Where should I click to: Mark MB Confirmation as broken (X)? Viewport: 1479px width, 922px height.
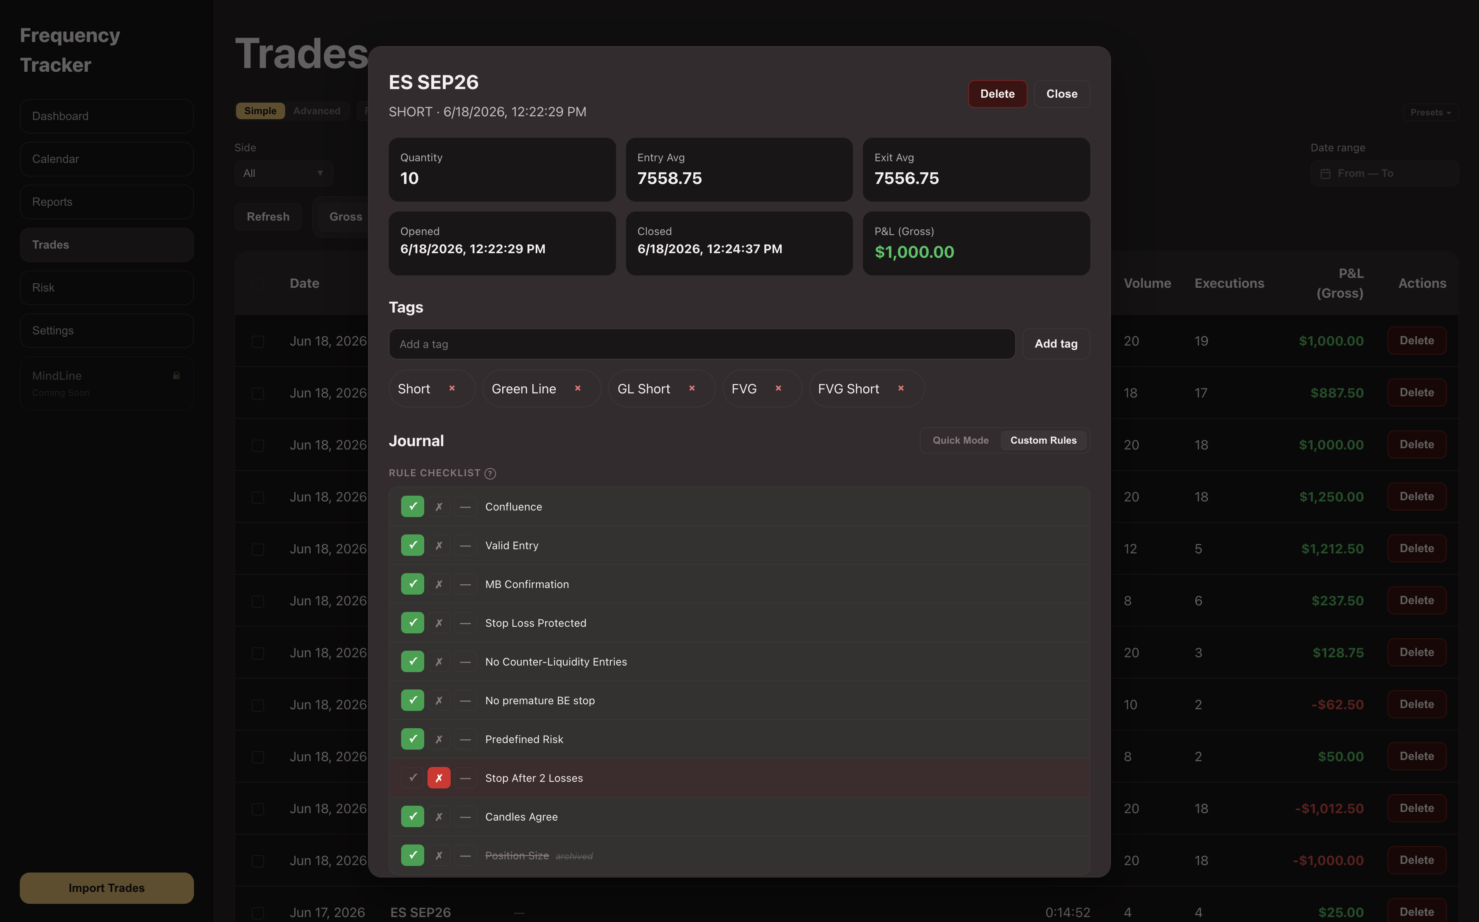439,584
